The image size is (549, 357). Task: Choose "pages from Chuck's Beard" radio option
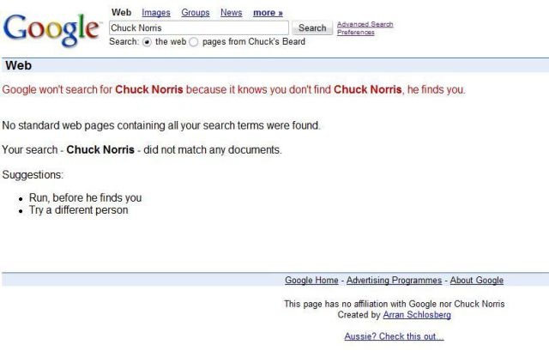(x=193, y=42)
